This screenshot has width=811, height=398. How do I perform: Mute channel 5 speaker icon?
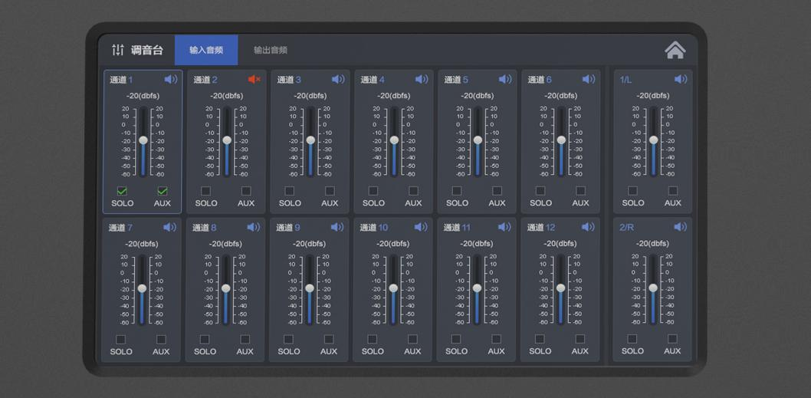click(504, 80)
